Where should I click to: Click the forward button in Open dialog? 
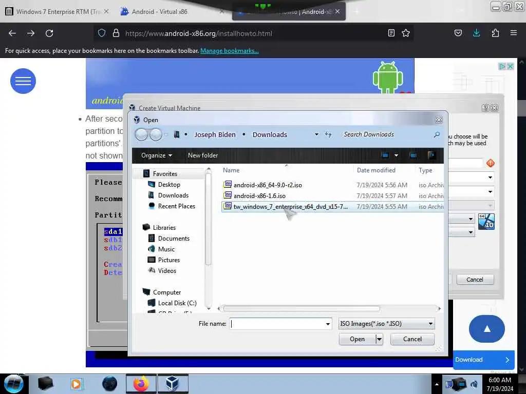[156, 135]
